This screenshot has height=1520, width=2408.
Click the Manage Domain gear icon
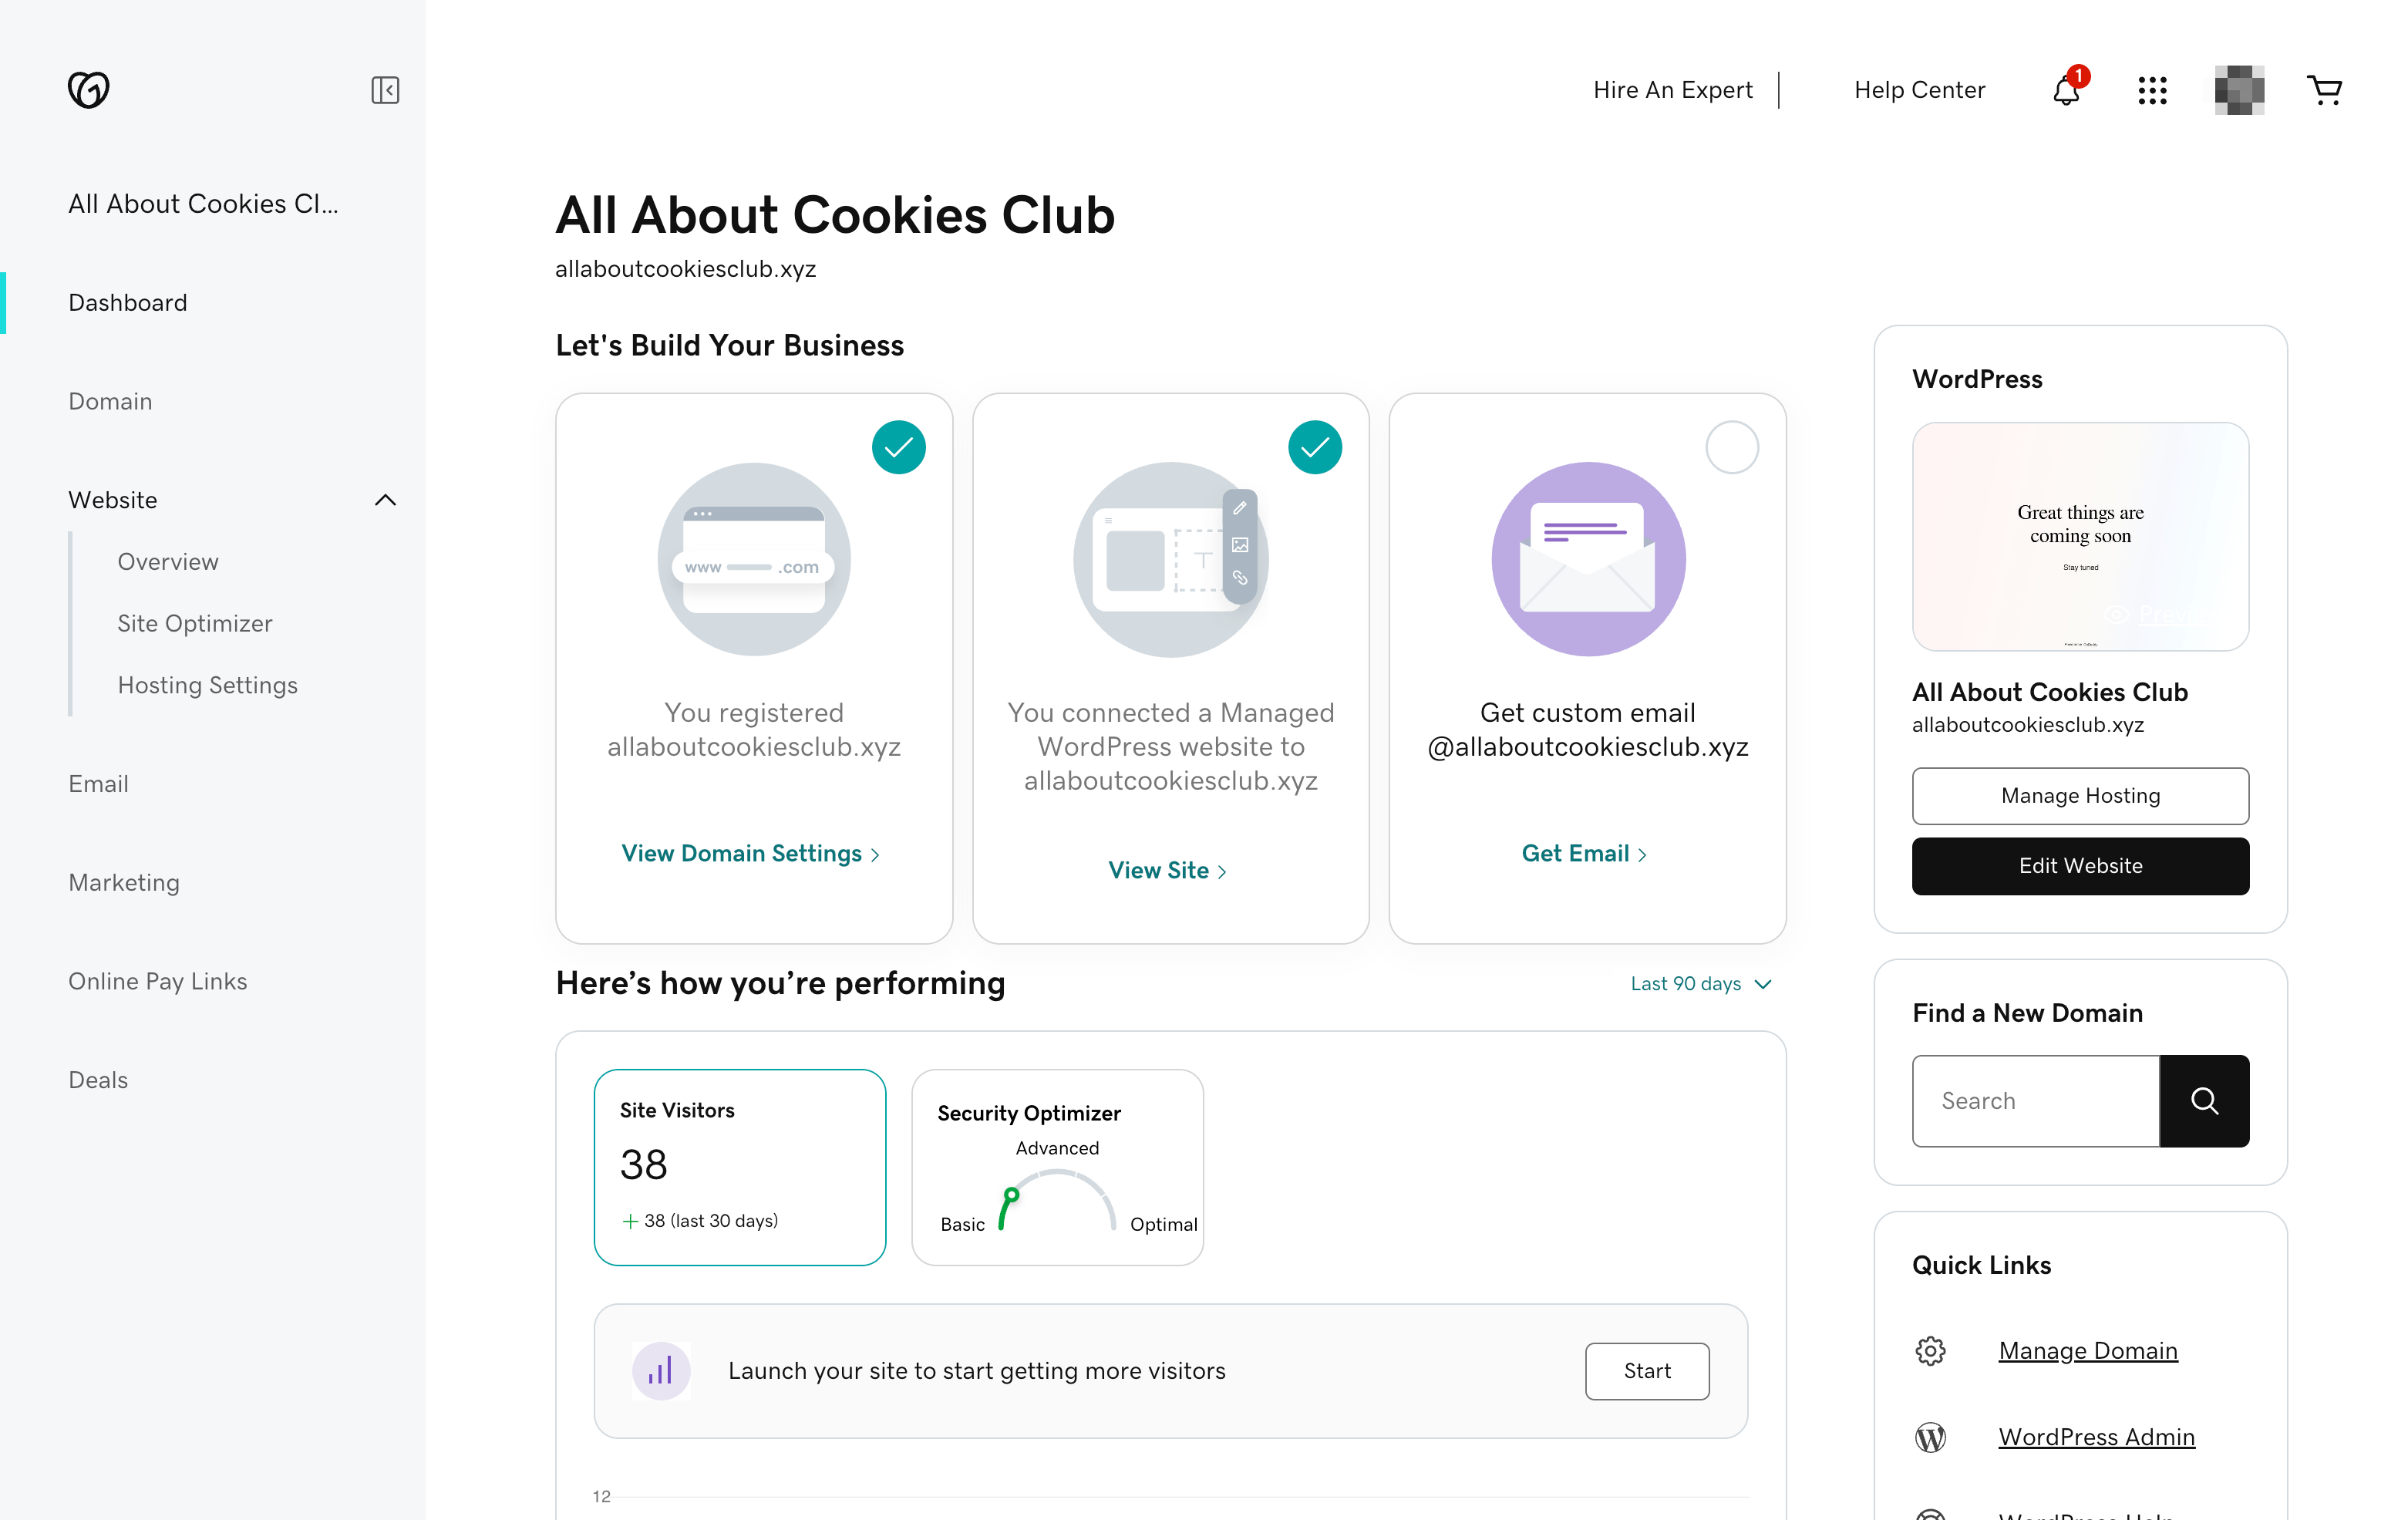pos(1930,1351)
